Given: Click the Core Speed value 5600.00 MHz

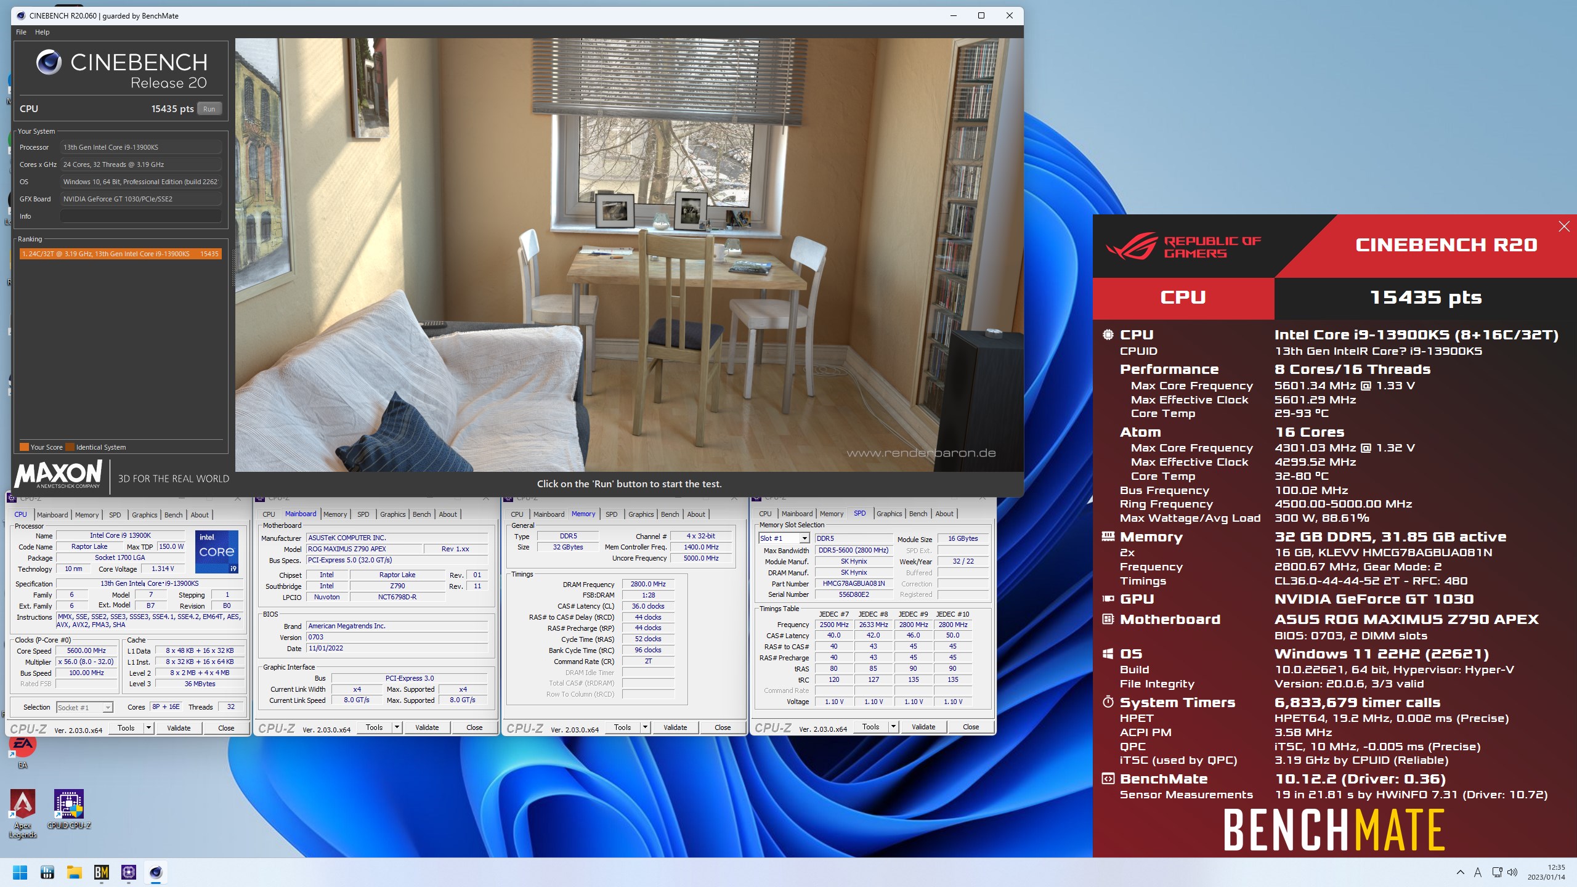Looking at the screenshot, I should coord(86,651).
